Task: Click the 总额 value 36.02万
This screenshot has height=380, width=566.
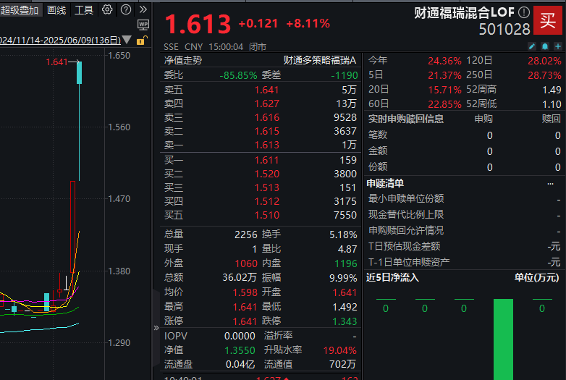Action: pos(240,277)
